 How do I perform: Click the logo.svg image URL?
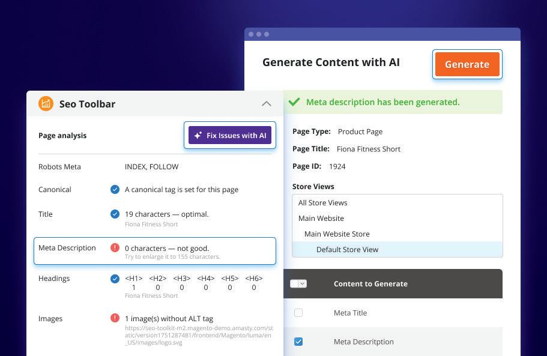[x=198, y=335]
